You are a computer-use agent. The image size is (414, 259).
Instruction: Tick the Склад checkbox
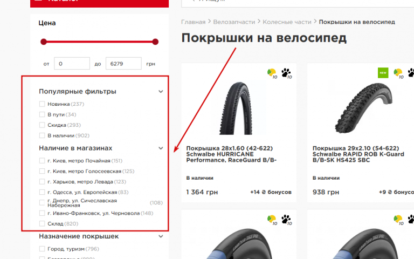(x=42, y=223)
